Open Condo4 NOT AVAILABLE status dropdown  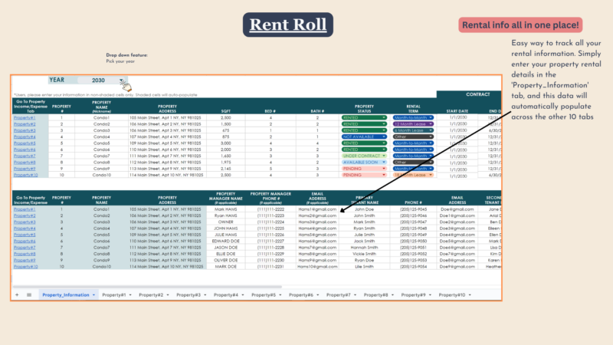tap(384, 137)
